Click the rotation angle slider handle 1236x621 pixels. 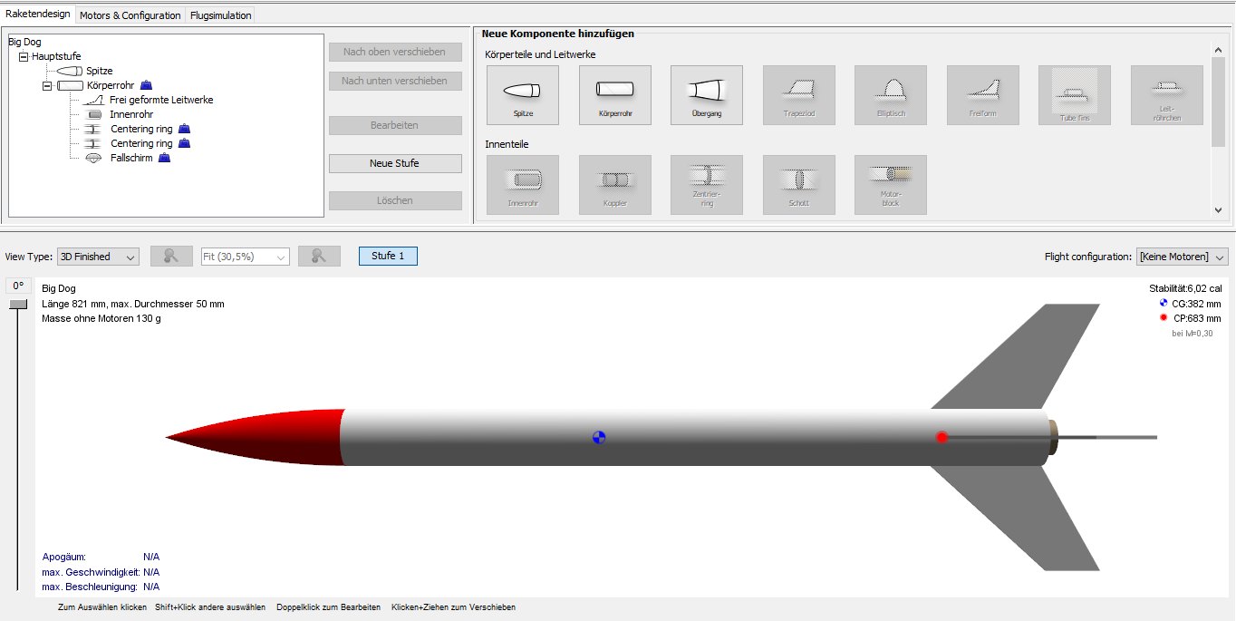18,305
